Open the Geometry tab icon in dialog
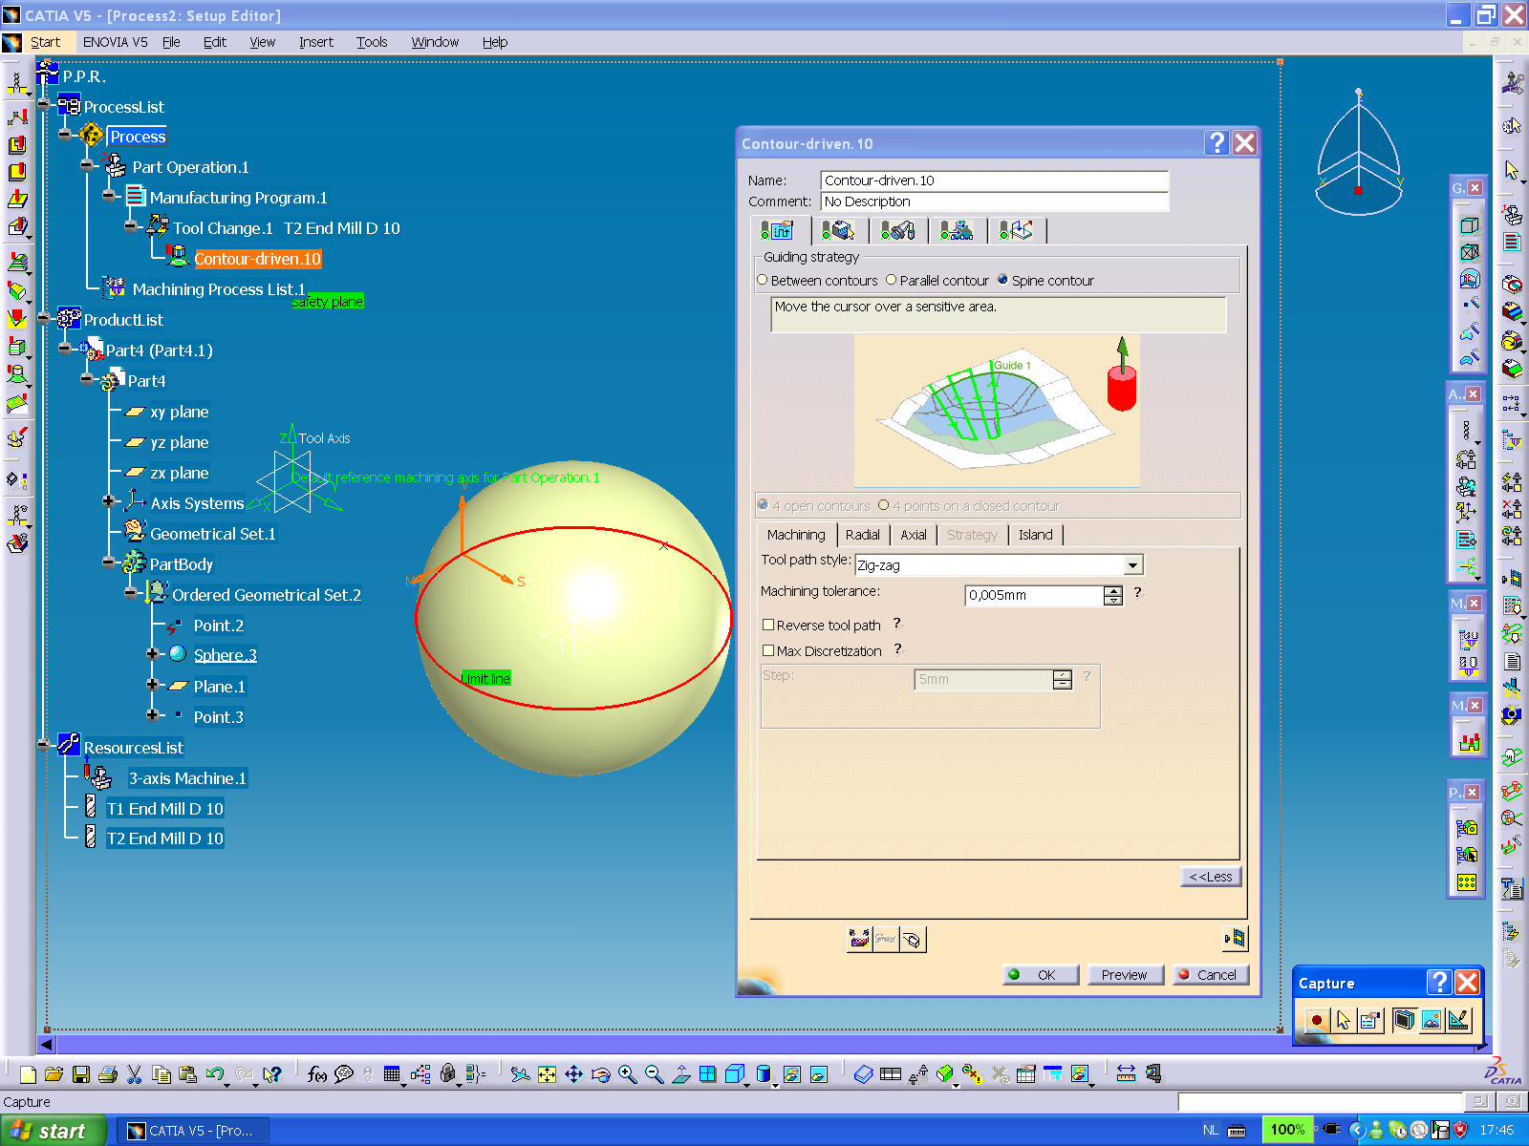1529x1146 pixels. pos(839,230)
